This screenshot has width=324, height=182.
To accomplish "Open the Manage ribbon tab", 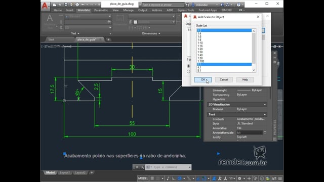I will 128,10.
